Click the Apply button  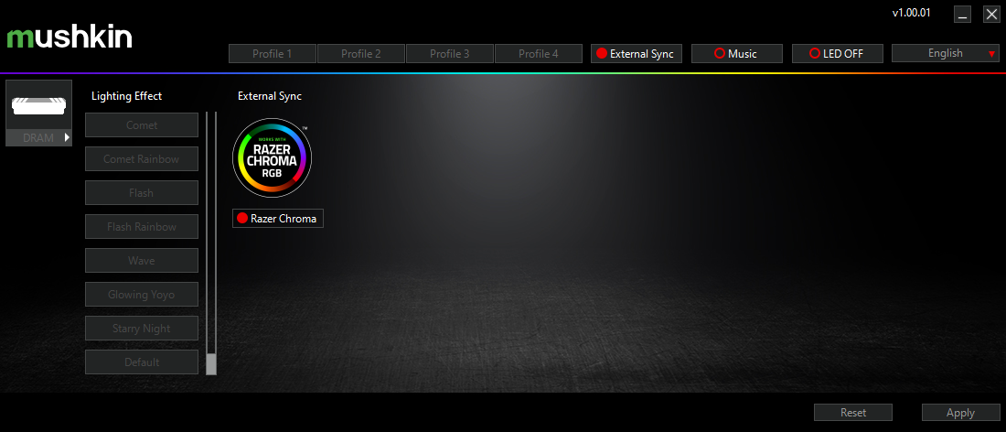tap(960, 412)
